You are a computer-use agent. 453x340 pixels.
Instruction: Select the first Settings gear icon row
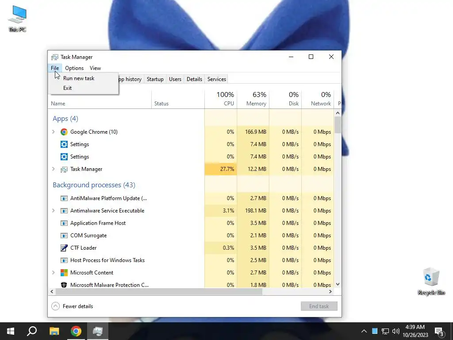click(64, 144)
